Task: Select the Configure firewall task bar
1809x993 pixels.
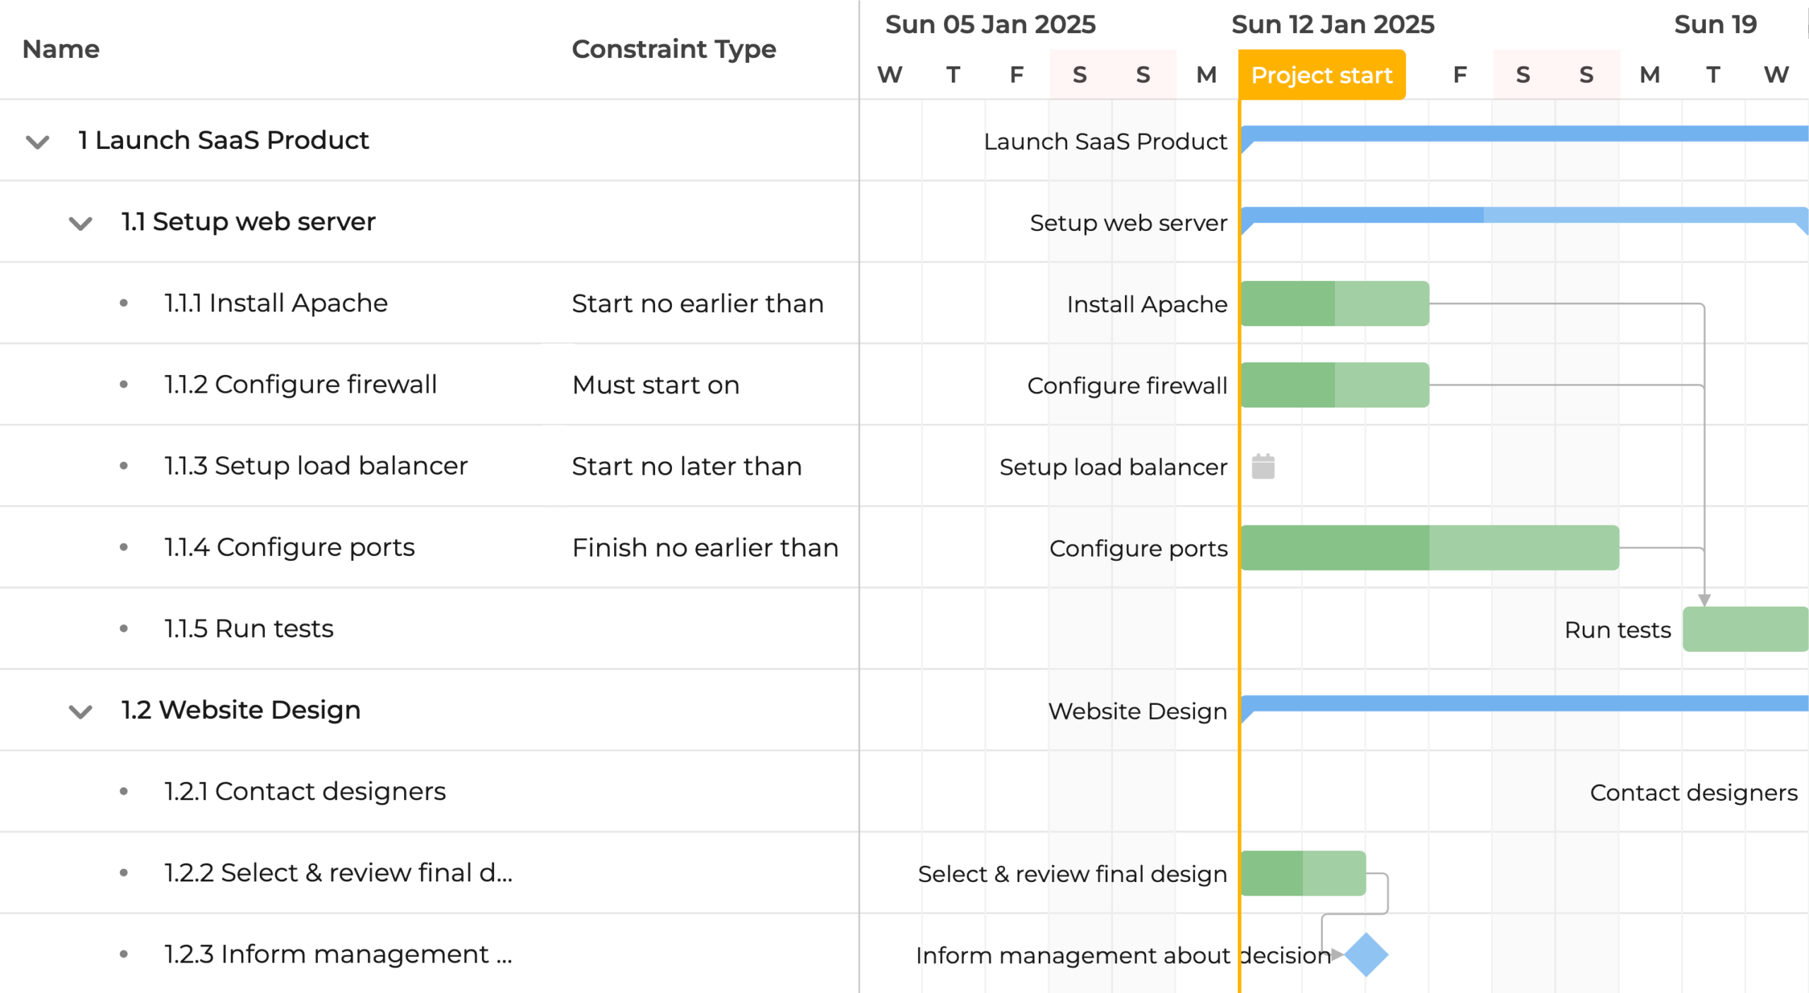Action: click(1334, 385)
